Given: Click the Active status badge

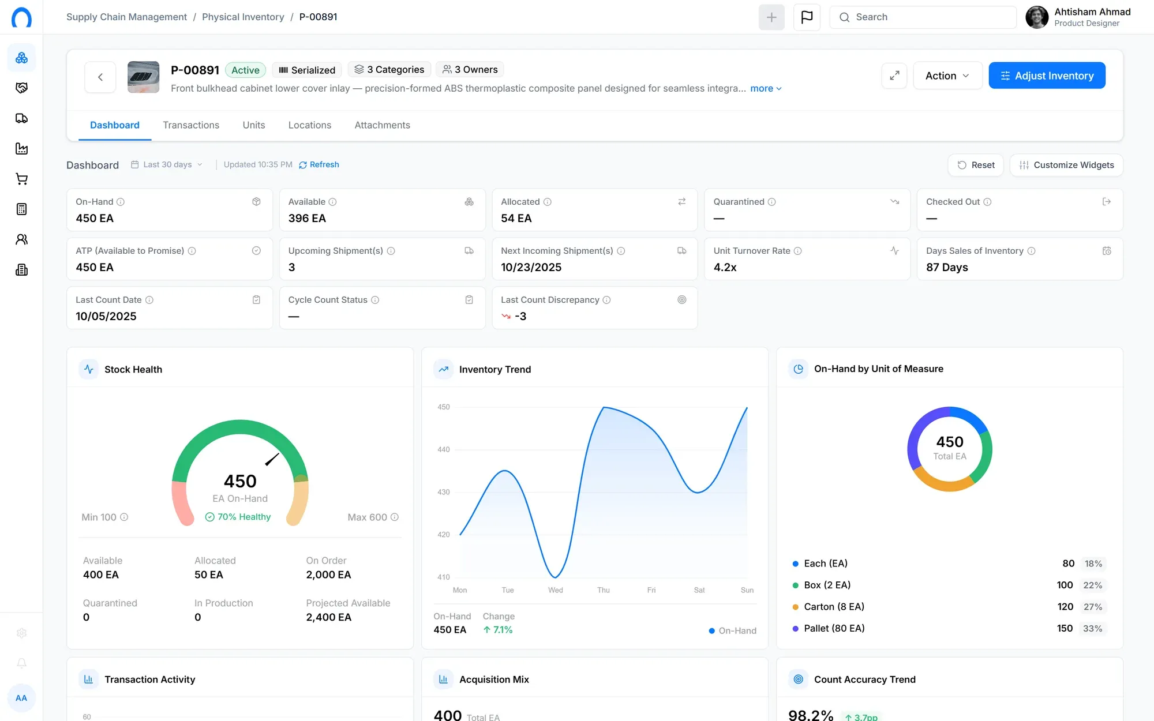Looking at the screenshot, I should [245, 70].
